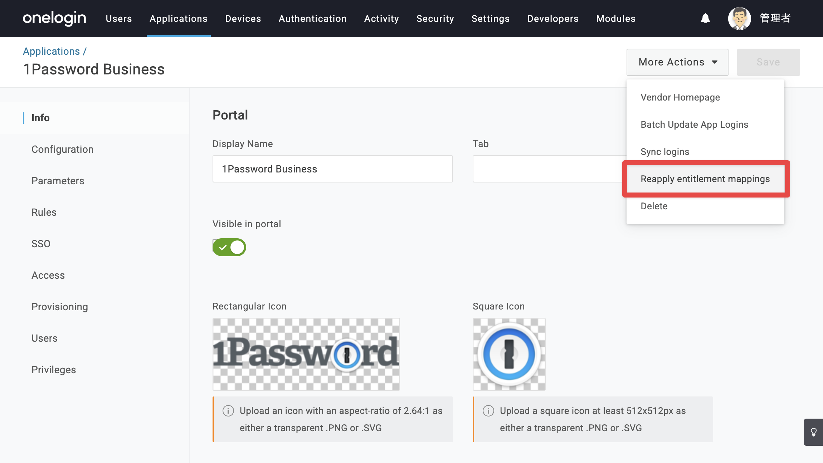Click the OneLogin logo

[x=54, y=18]
